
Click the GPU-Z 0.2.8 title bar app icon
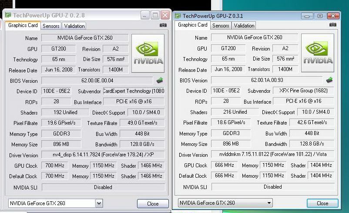[8, 15]
